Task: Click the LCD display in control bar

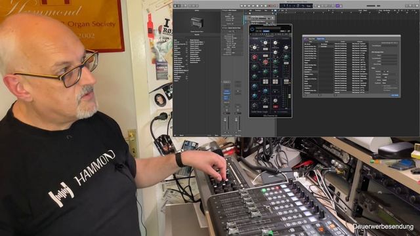Action: pos(296,5)
